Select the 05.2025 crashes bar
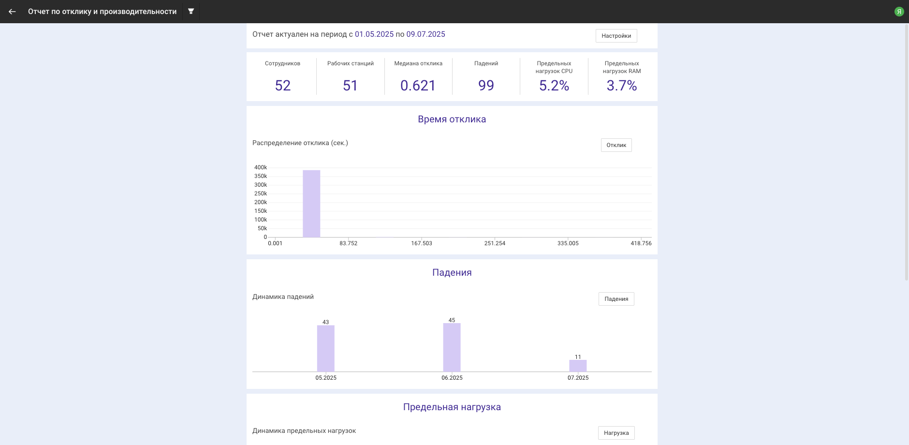The height and width of the screenshot is (445, 909). coord(325,348)
